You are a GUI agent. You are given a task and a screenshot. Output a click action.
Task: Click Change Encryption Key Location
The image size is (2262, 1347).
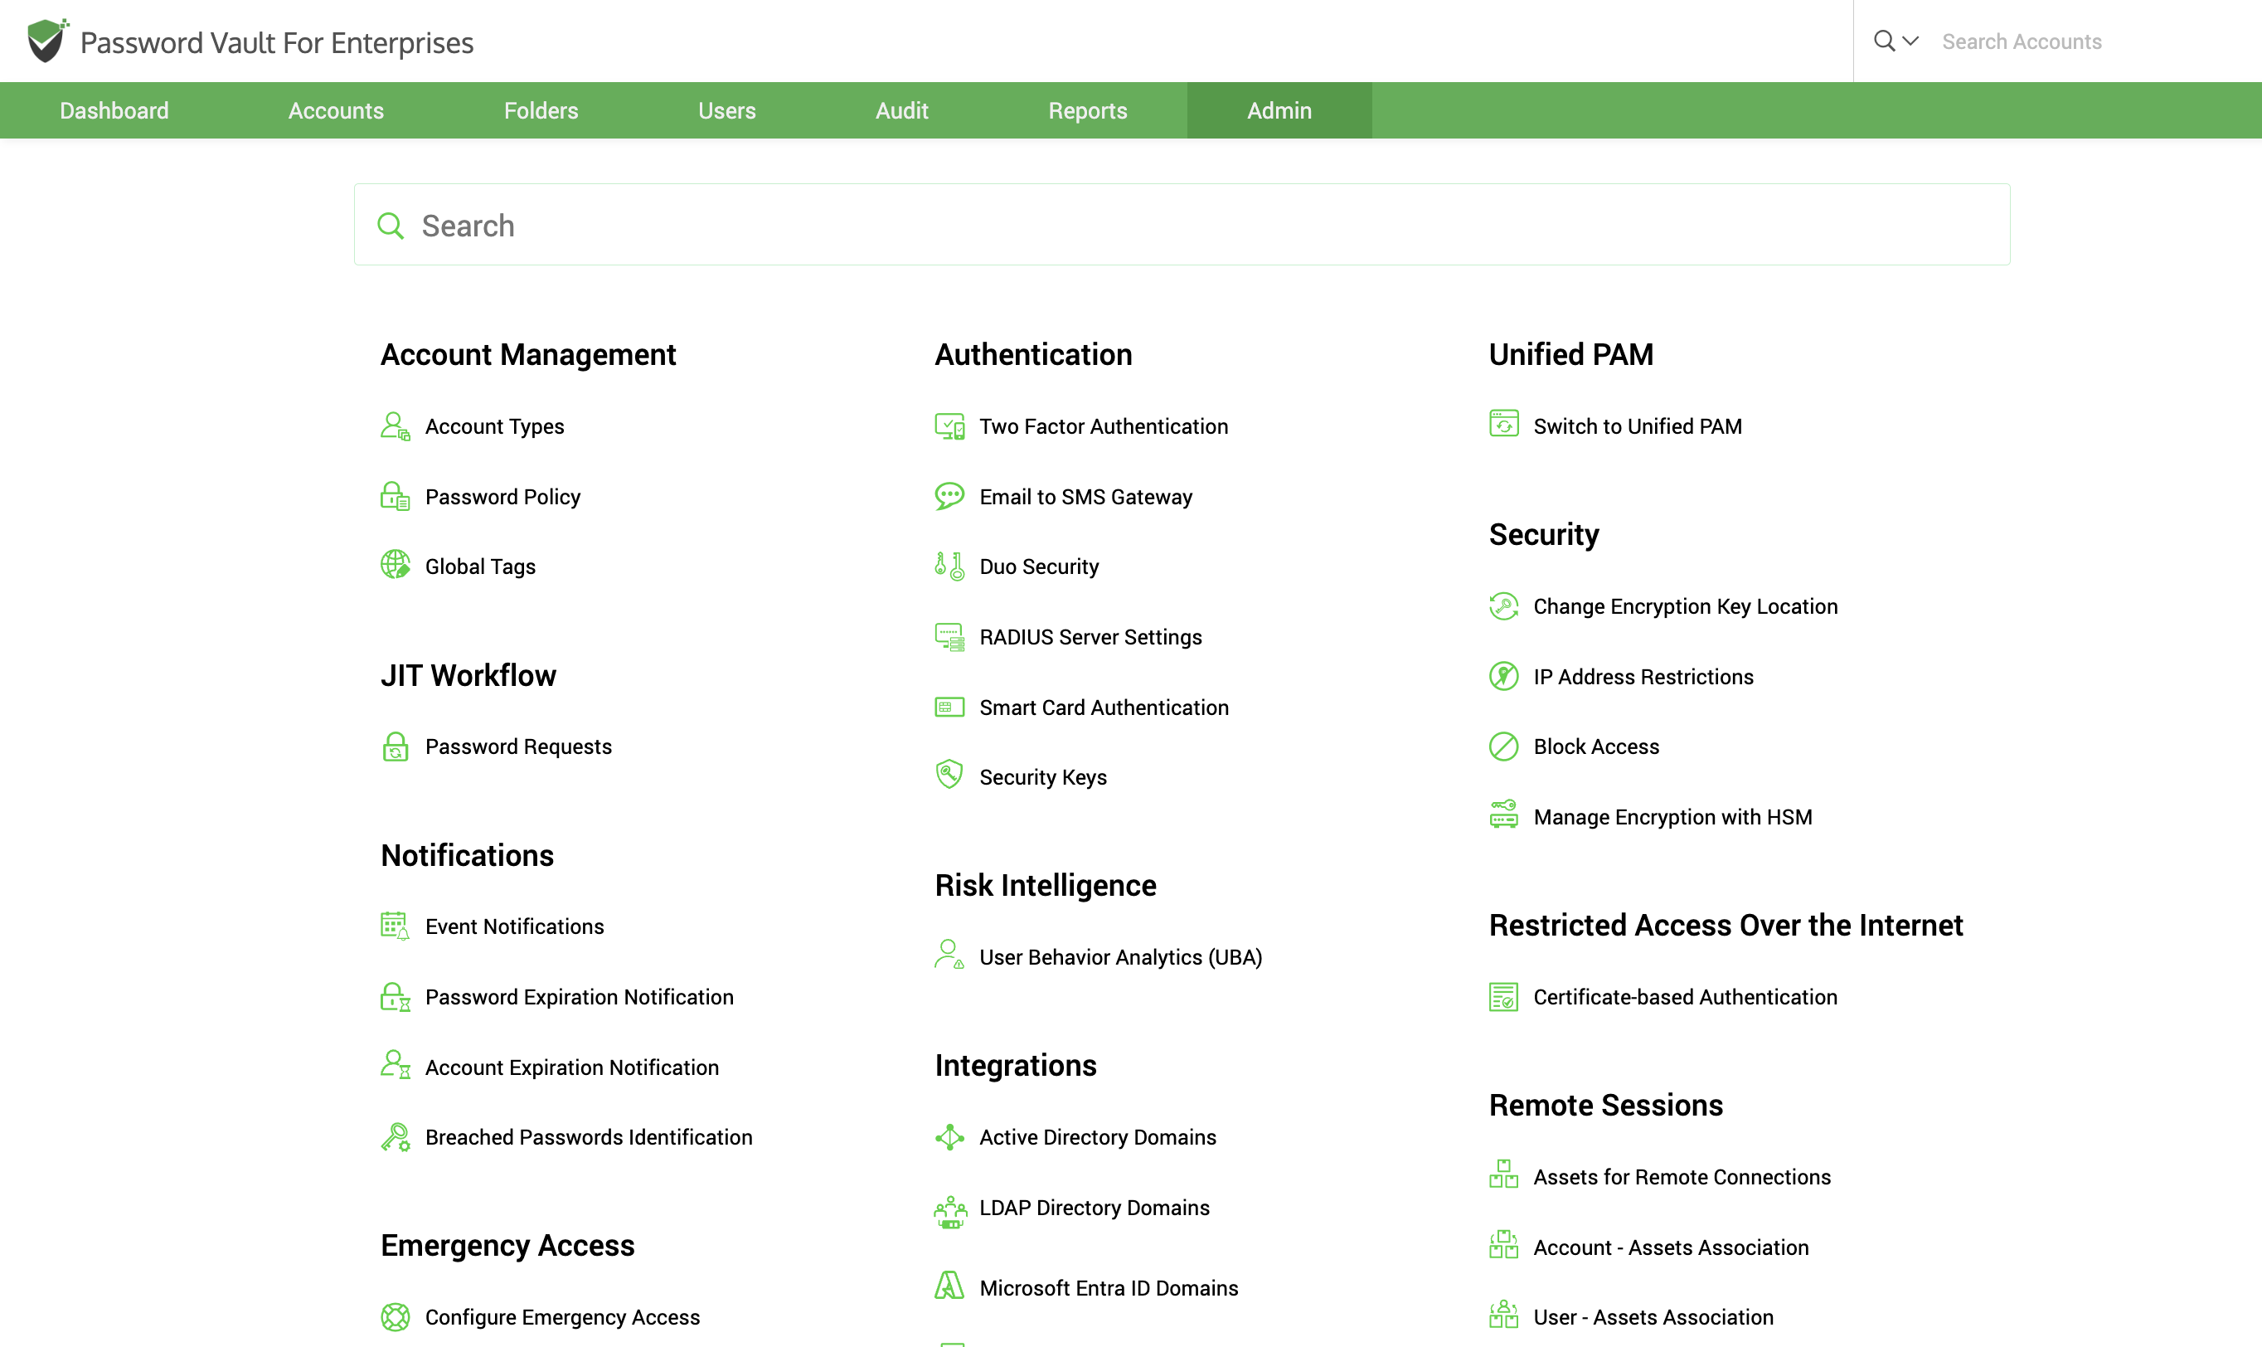pos(1685,605)
